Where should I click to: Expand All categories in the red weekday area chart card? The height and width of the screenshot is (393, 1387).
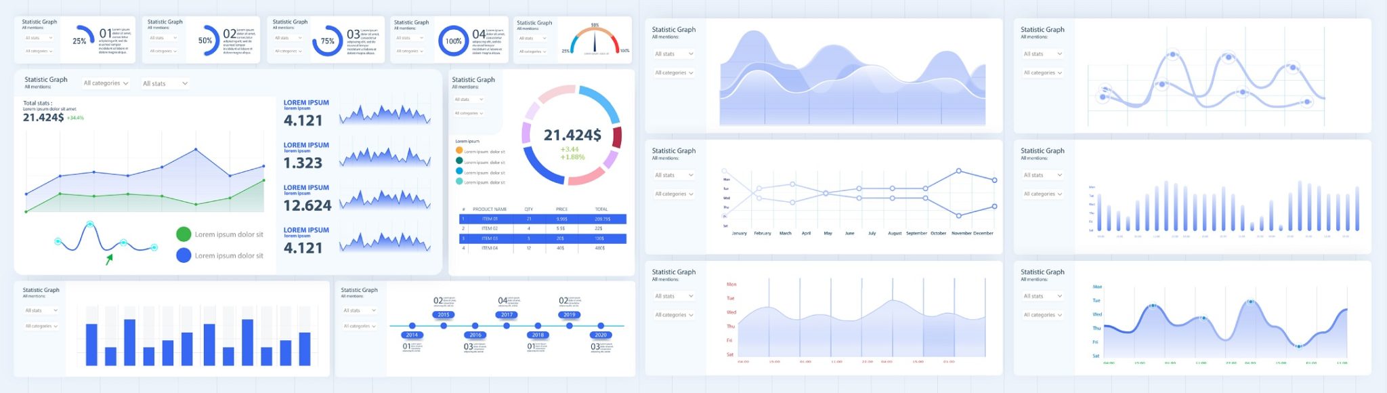(x=674, y=315)
